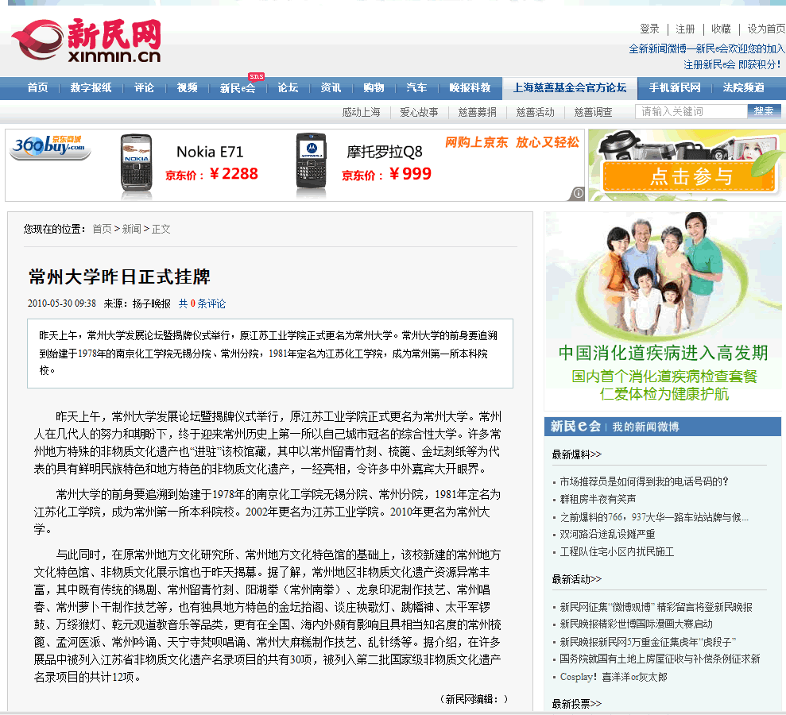
Task: Open the 首页 navigation tab
Action: click(x=37, y=88)
